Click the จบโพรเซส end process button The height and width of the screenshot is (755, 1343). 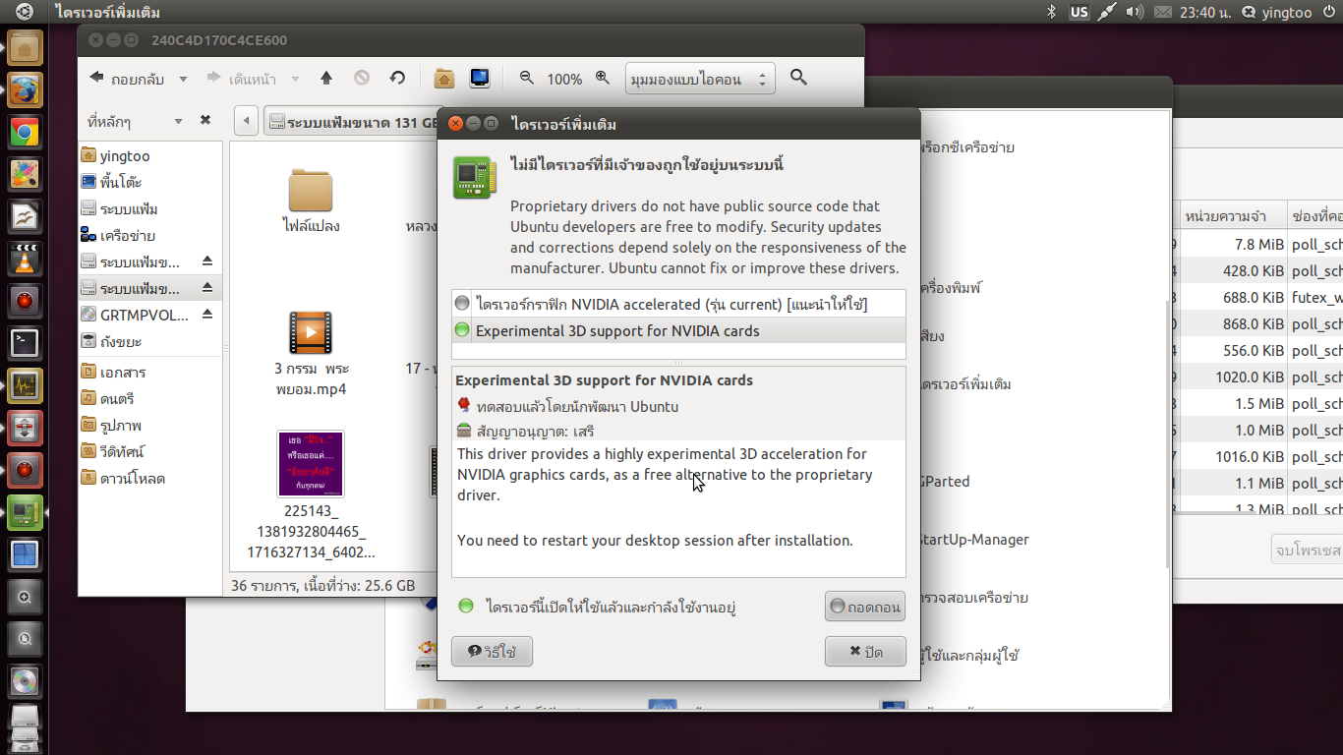1308,549
